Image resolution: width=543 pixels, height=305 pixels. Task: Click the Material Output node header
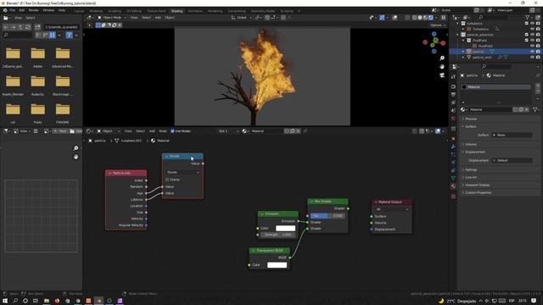click(392, 202)
